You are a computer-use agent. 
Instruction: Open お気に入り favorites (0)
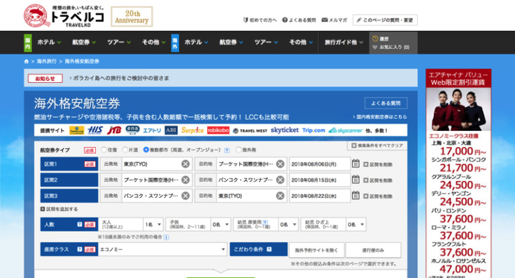[x=391, y=47]
